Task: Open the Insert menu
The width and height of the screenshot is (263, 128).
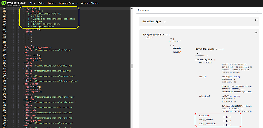Action: [52, 3]
